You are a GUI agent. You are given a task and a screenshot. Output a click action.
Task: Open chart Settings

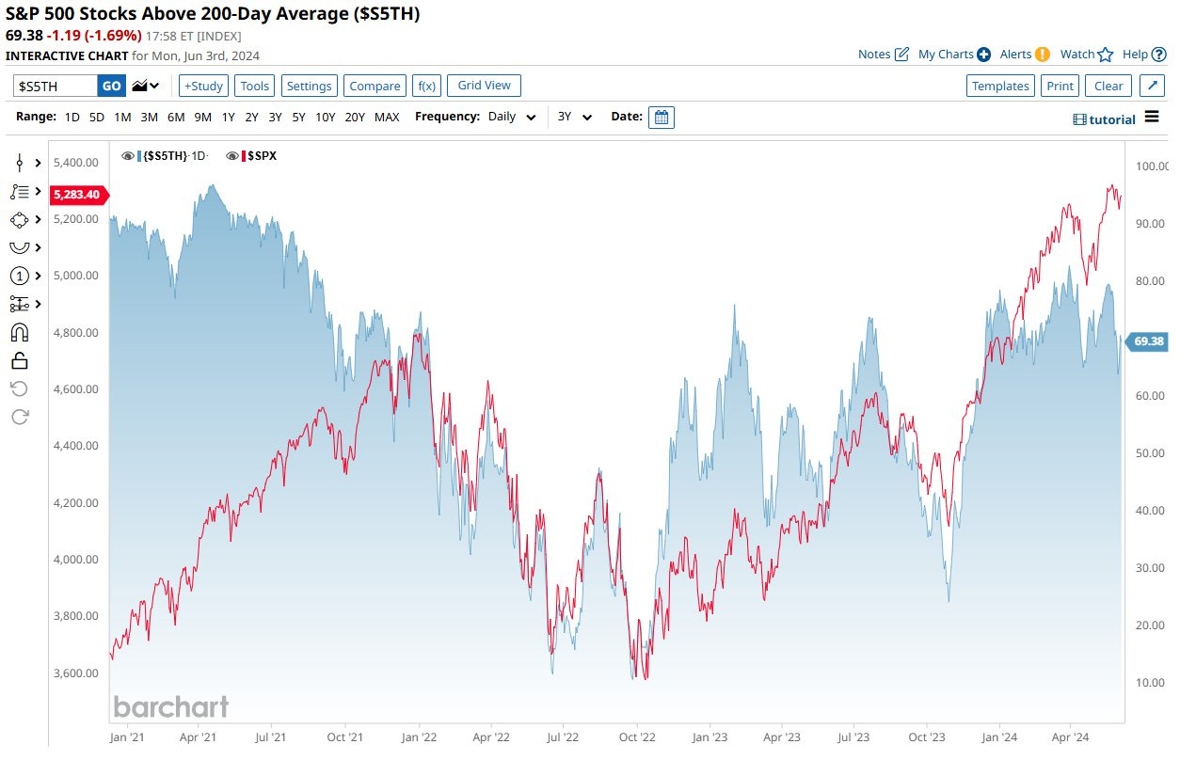tap(310, 86)
